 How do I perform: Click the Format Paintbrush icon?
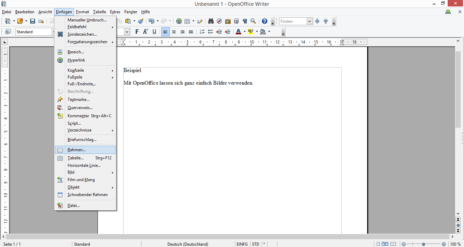tap(141, 21)
